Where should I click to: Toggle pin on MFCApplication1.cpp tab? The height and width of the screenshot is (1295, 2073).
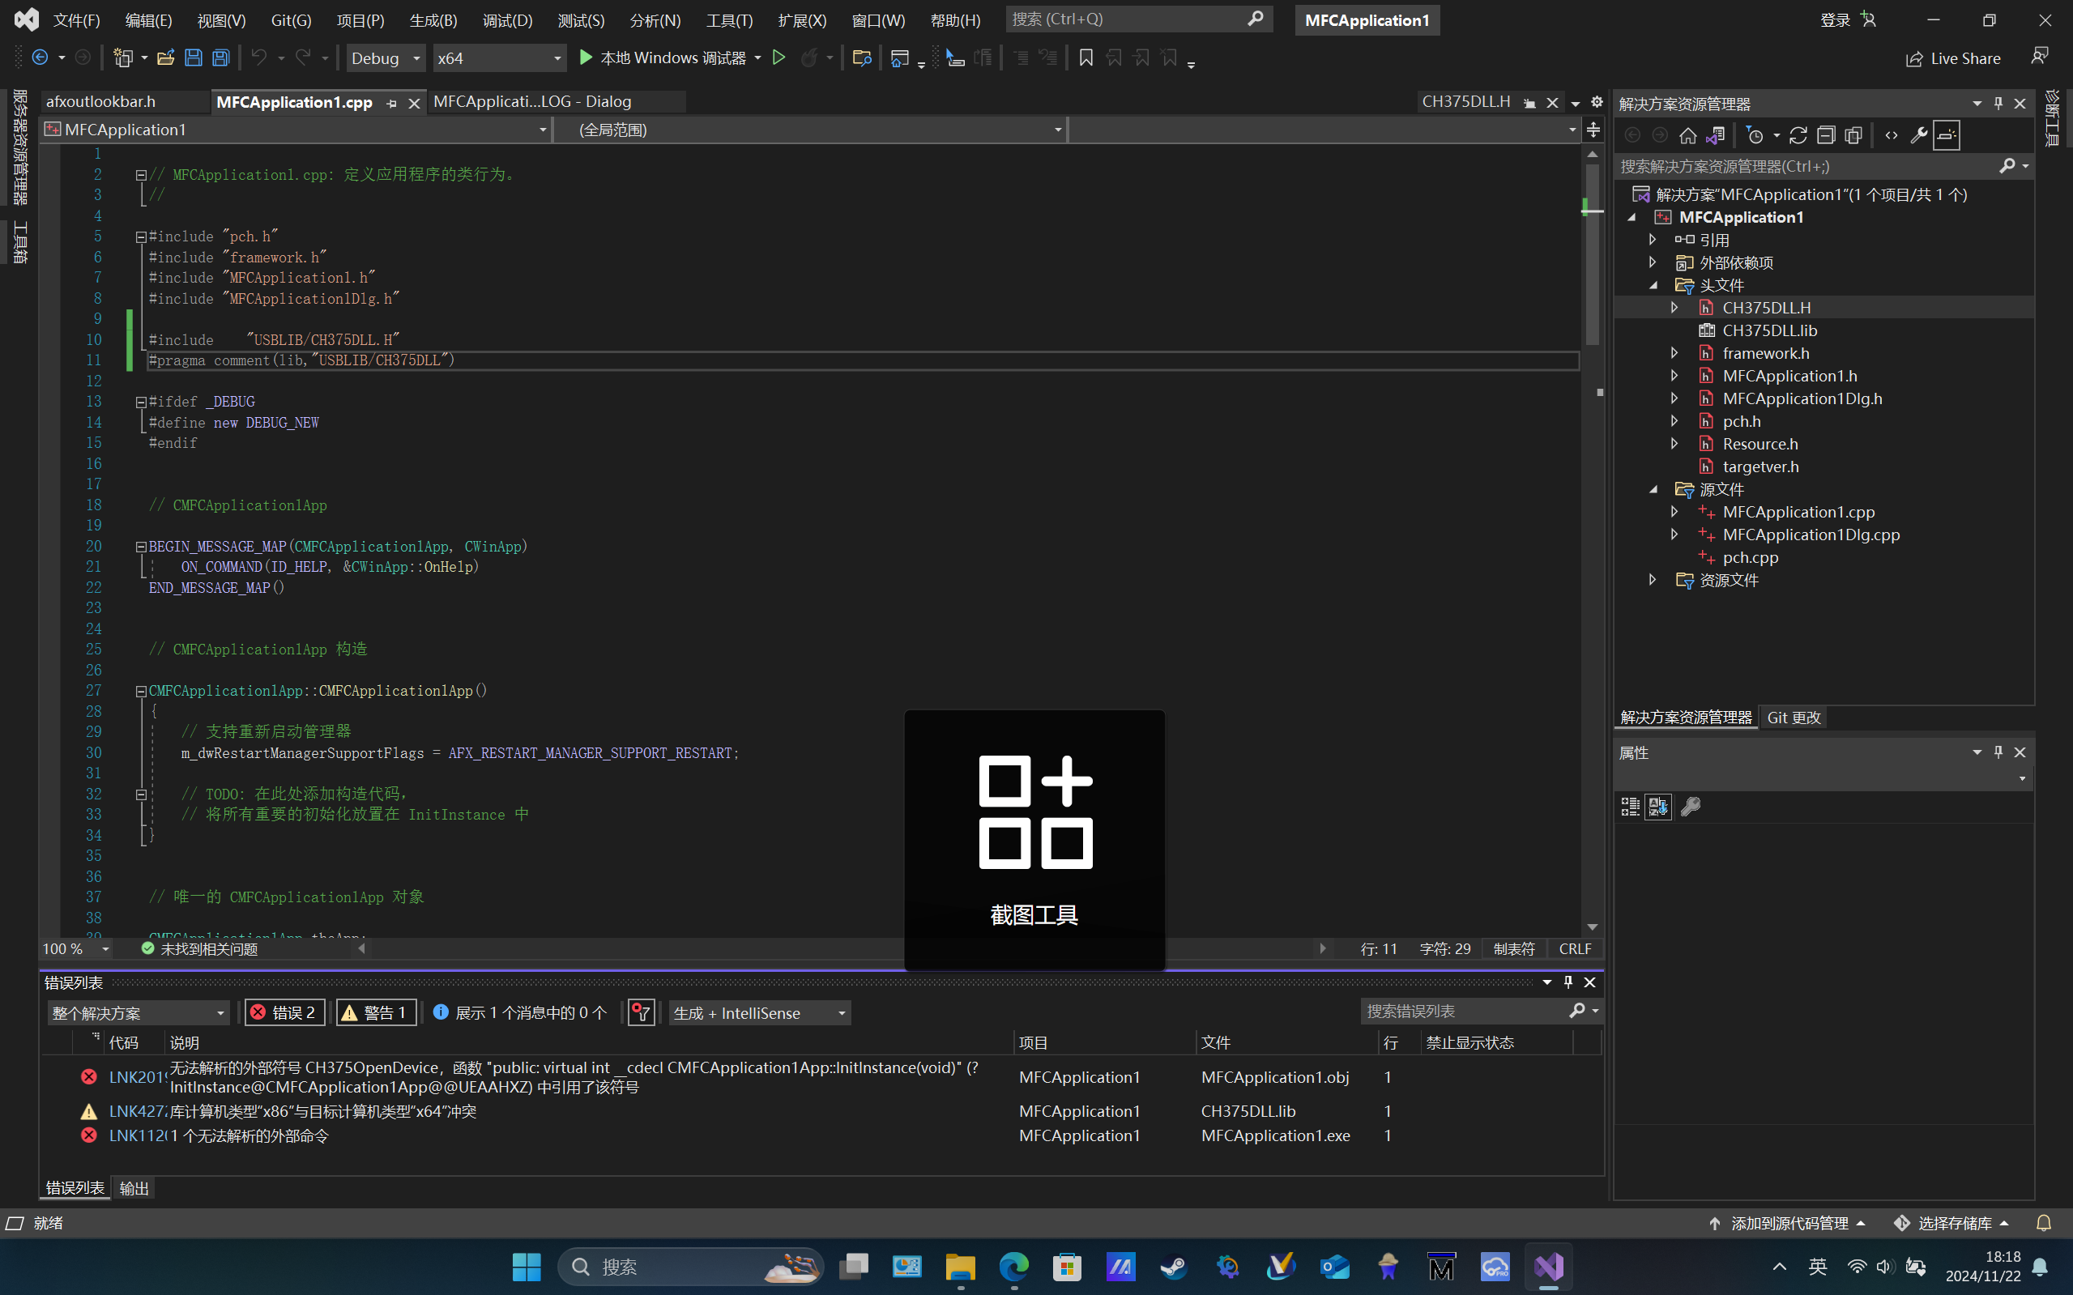391,103
